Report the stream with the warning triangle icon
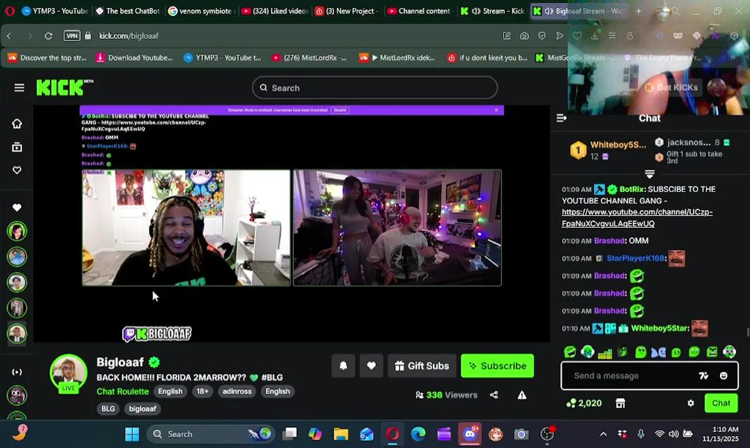 (x=522, y=394)
